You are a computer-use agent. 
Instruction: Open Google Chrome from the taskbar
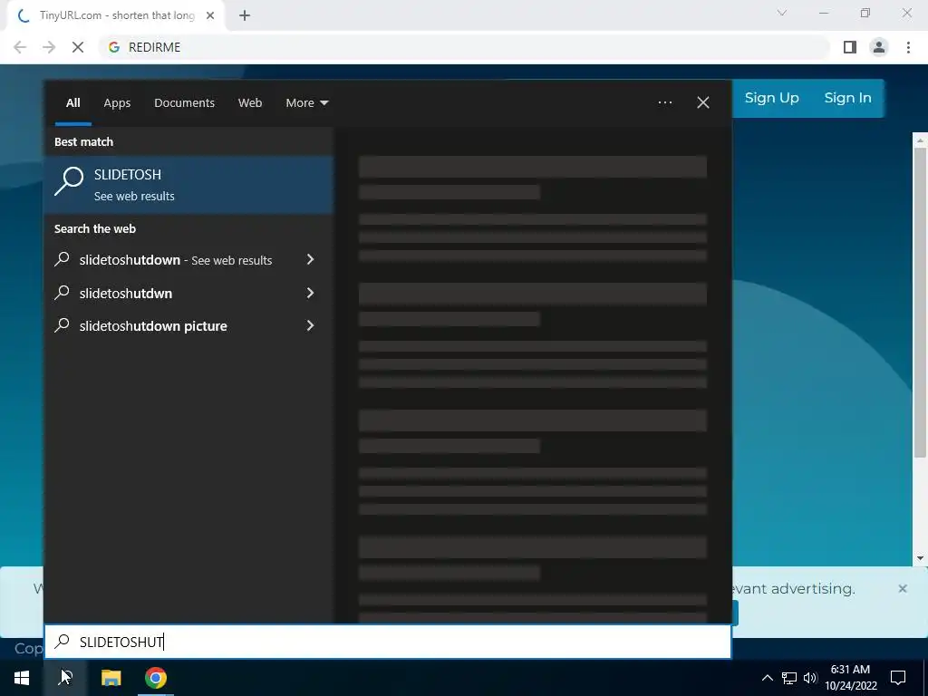tap(156, 678)
